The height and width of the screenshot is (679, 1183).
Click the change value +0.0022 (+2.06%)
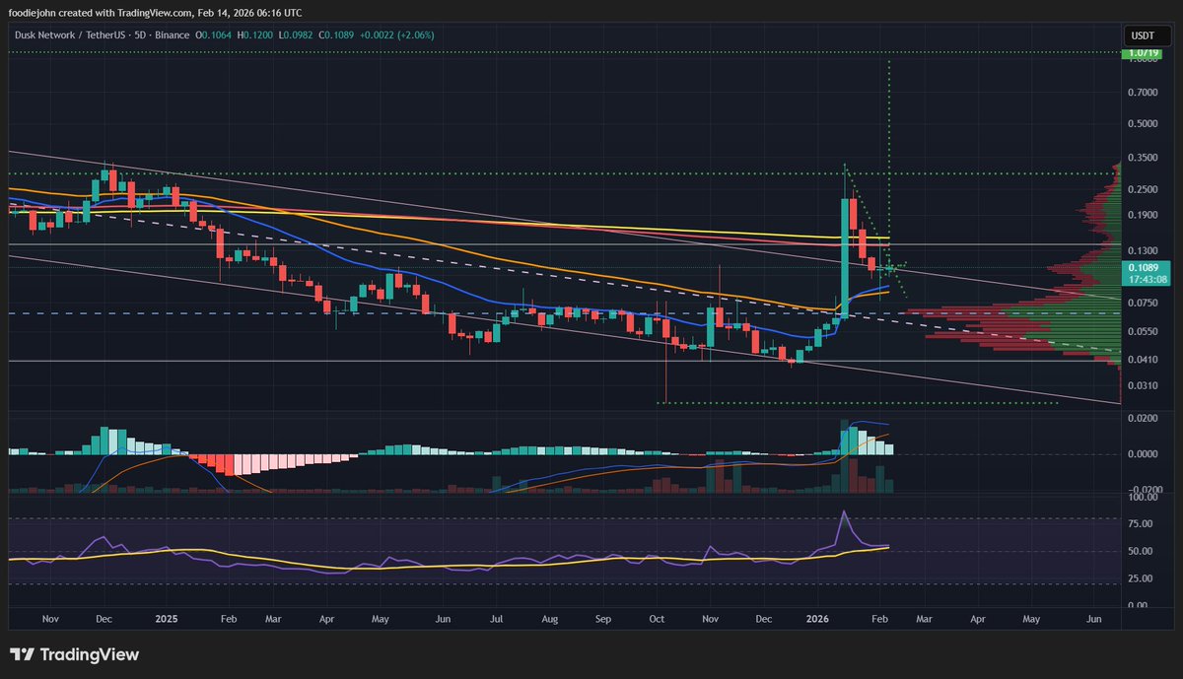click(398, 34)
